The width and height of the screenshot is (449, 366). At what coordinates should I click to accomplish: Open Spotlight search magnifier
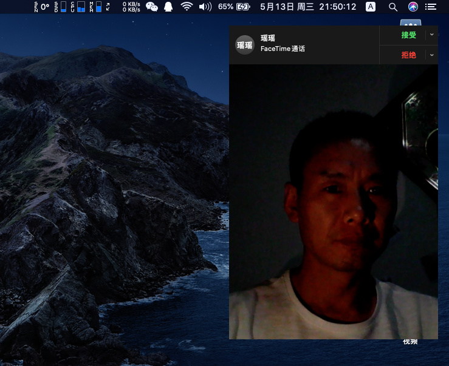pyautogui.click(x=393, y=7)
